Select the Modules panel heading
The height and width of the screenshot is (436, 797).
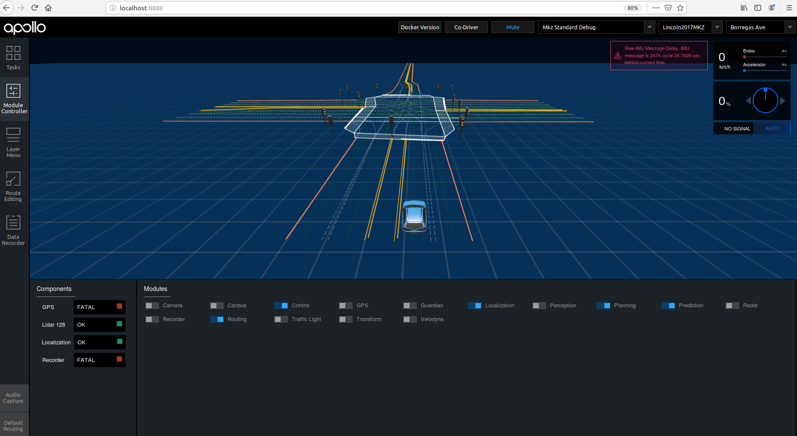click(156, 289)
